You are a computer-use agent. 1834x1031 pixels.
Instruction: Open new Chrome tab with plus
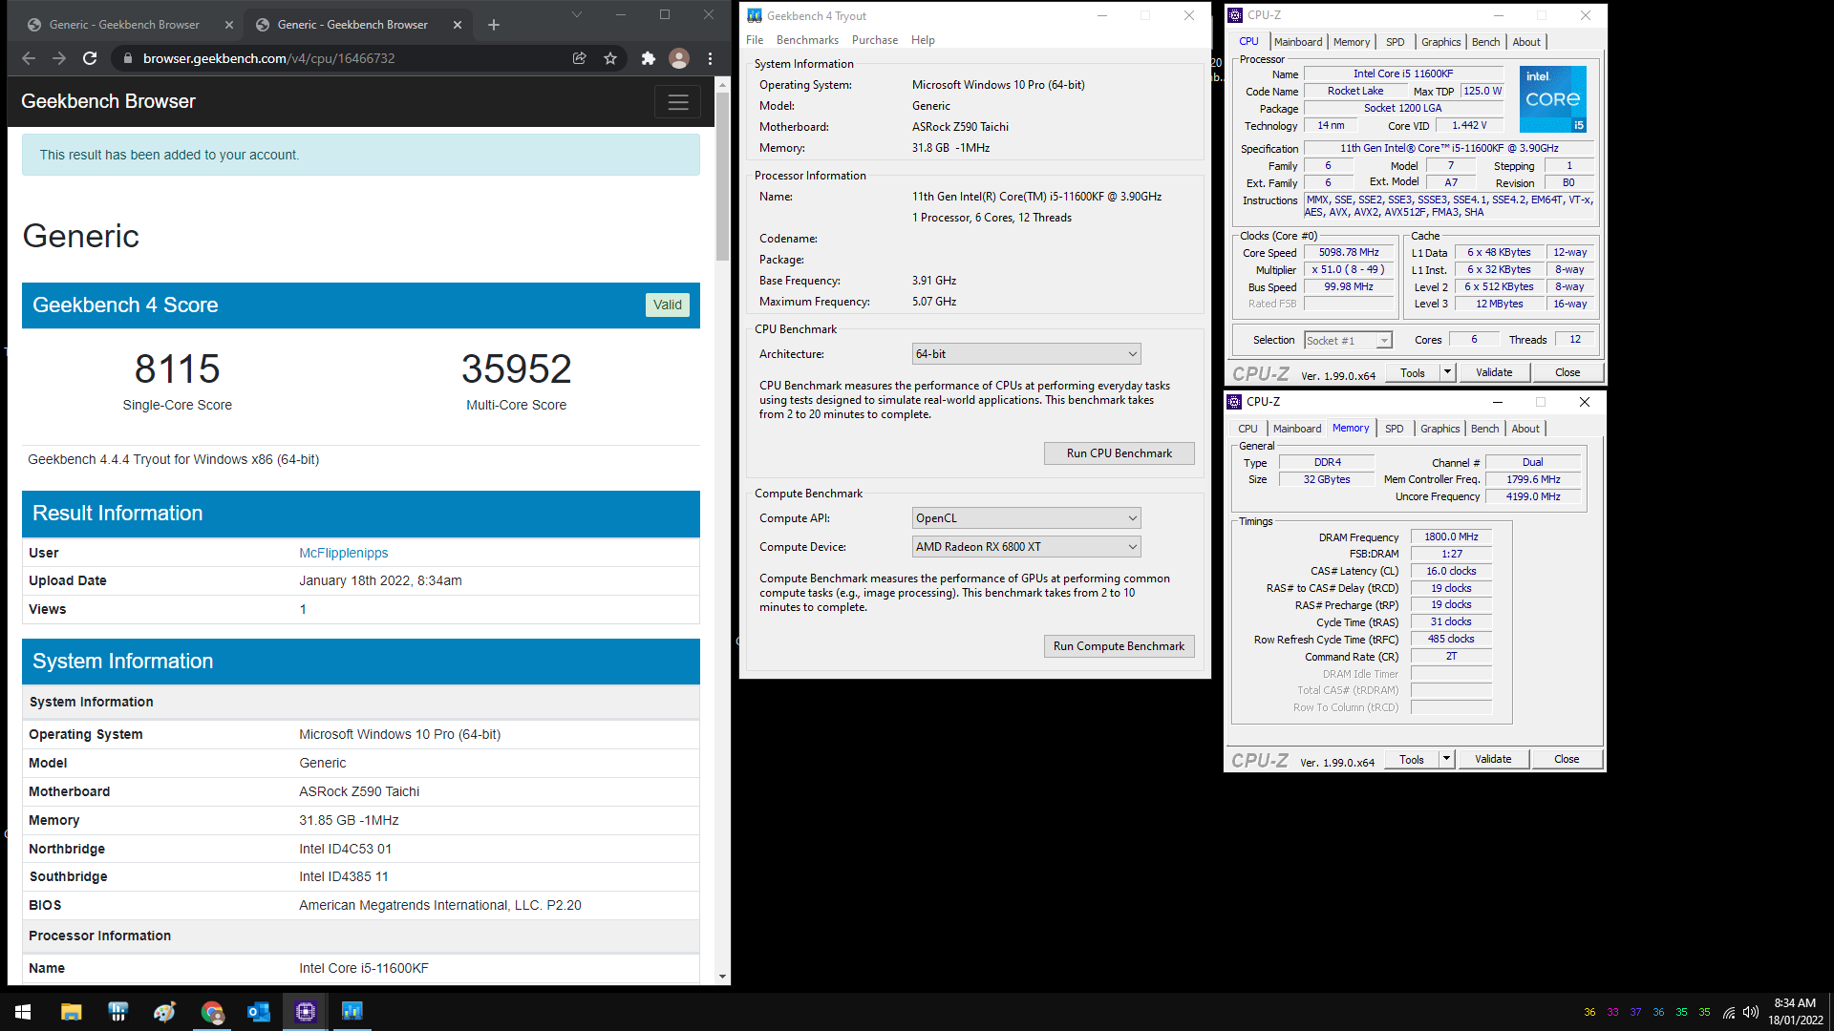[494, 25]
